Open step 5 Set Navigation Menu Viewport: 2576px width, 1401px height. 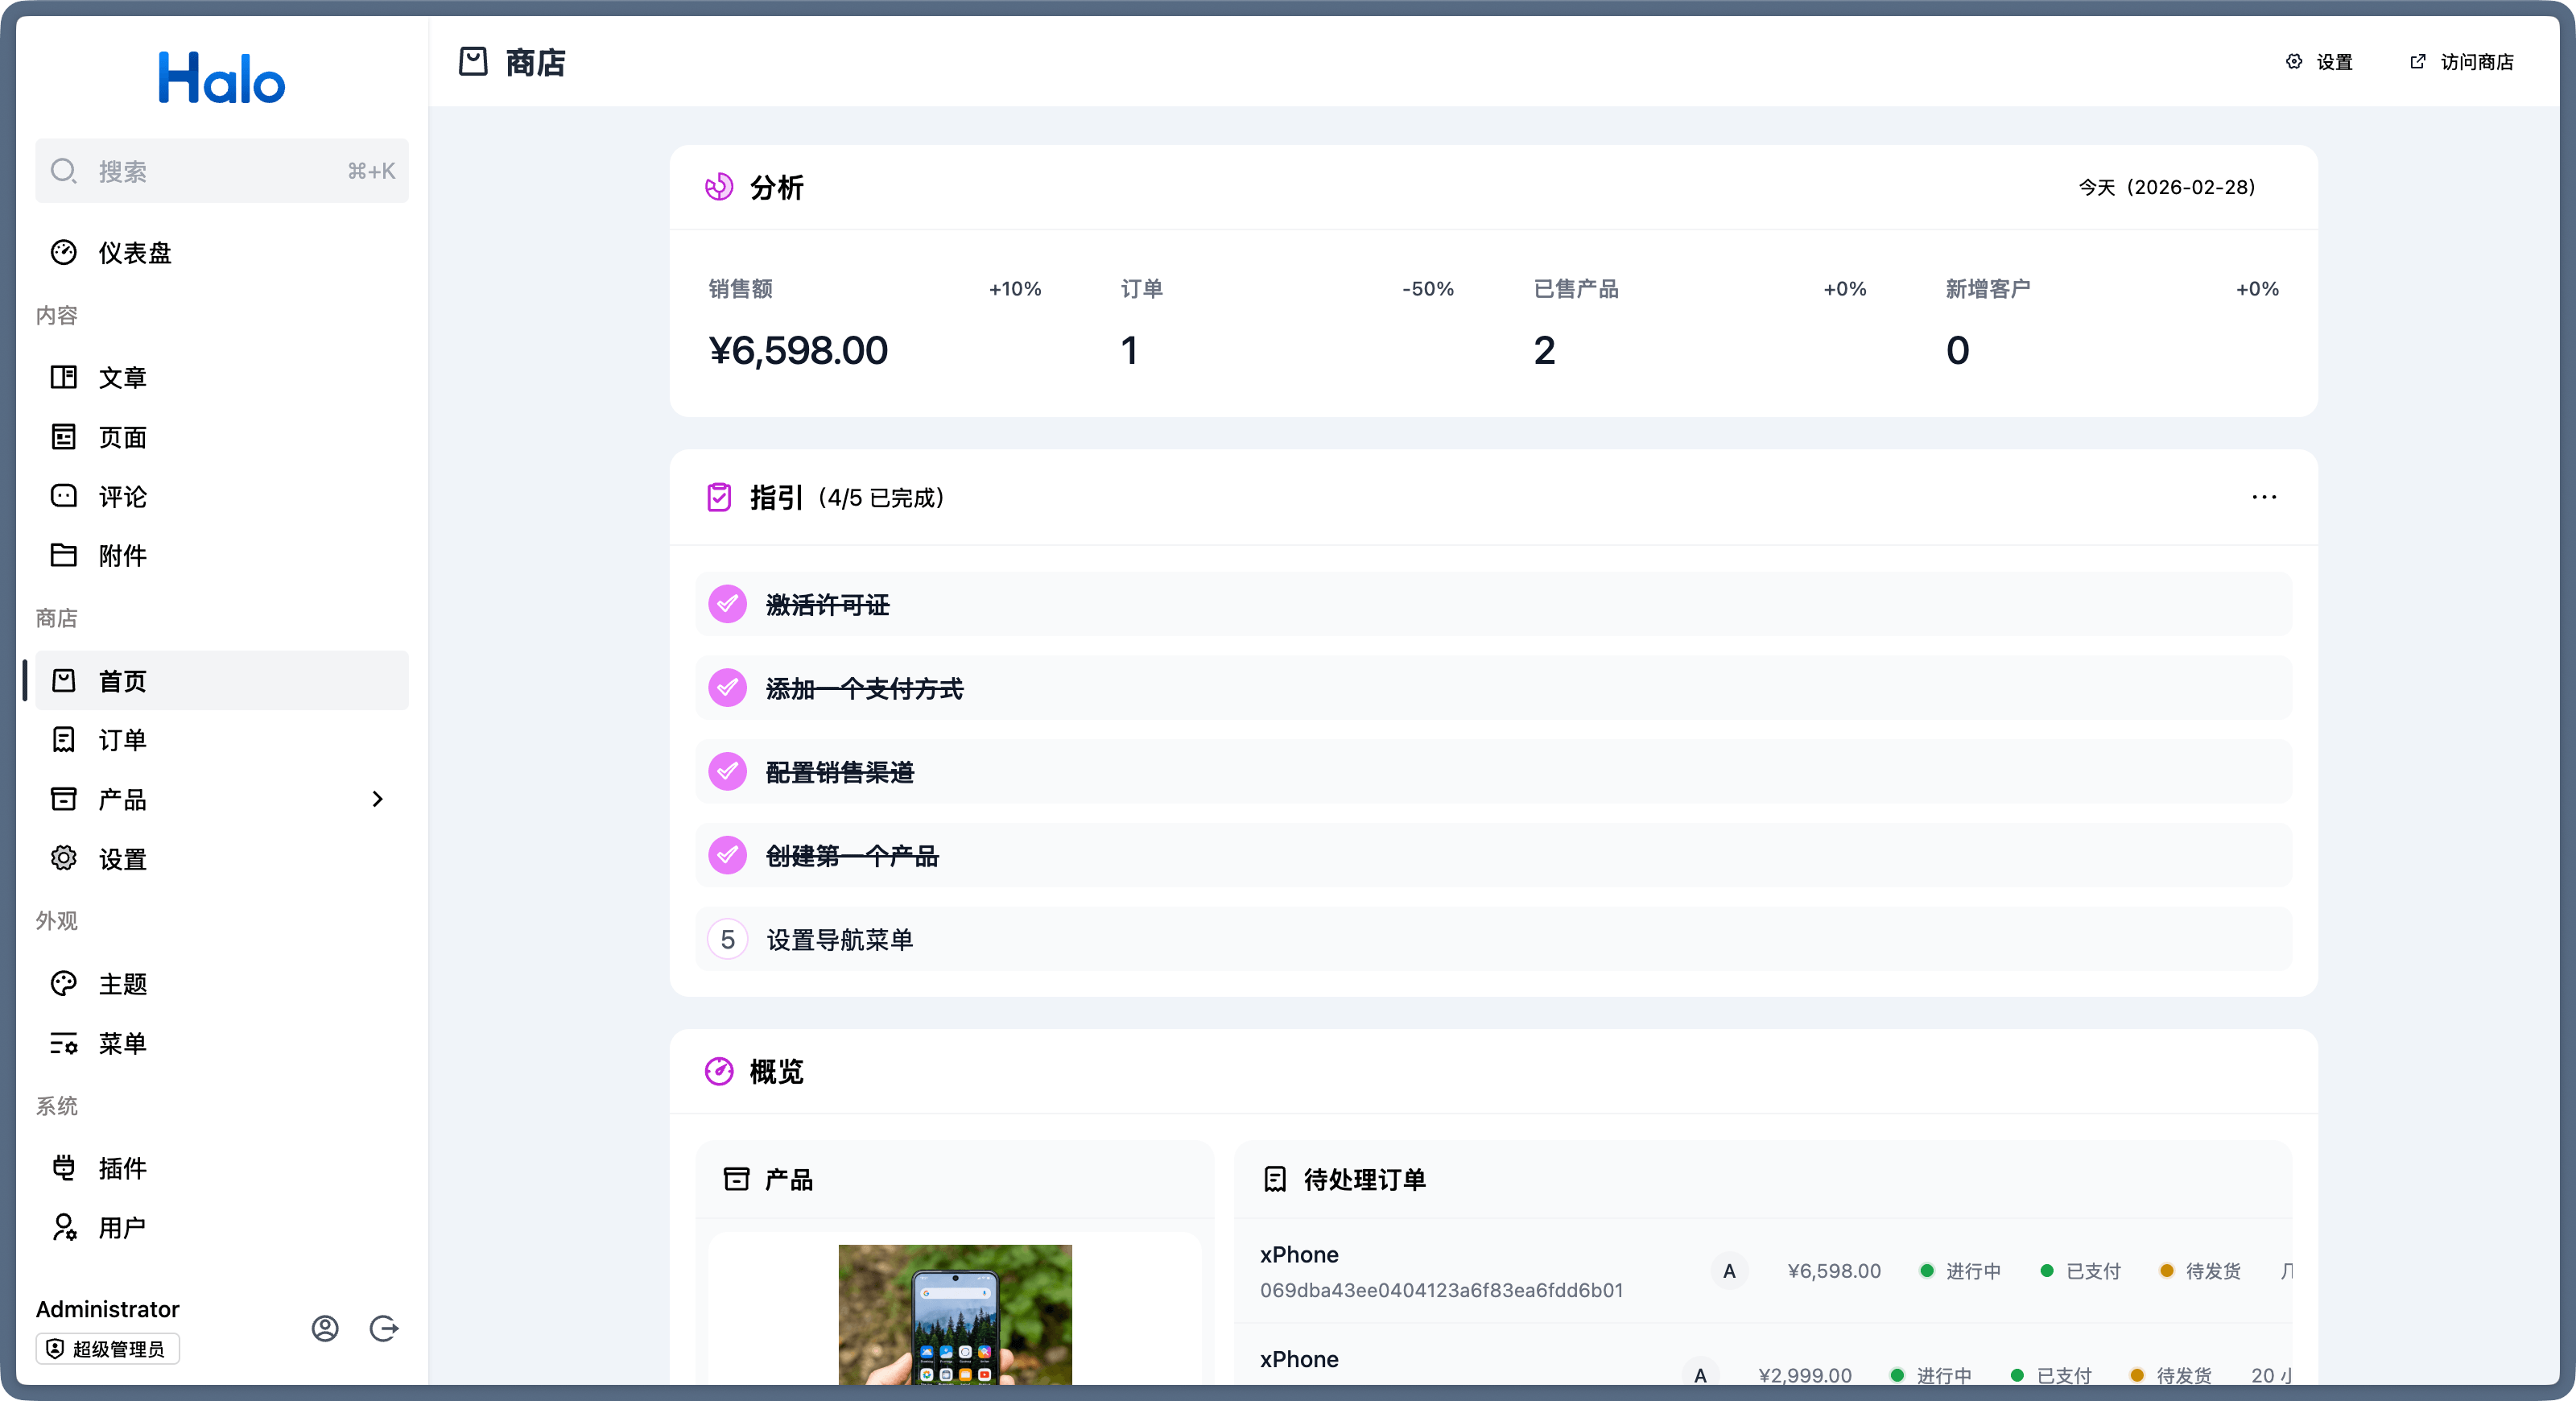coord(838,939)
